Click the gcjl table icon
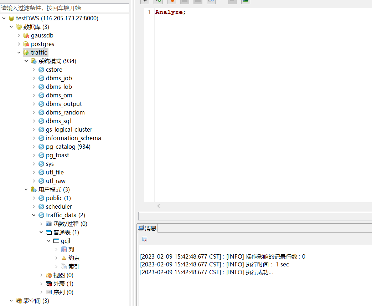The image size is (372, 306). click(56, 241)
